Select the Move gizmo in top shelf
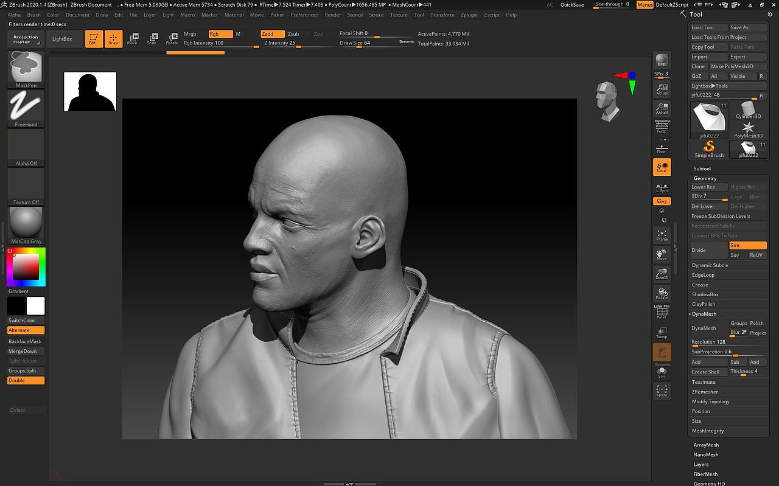 (132, 39)
